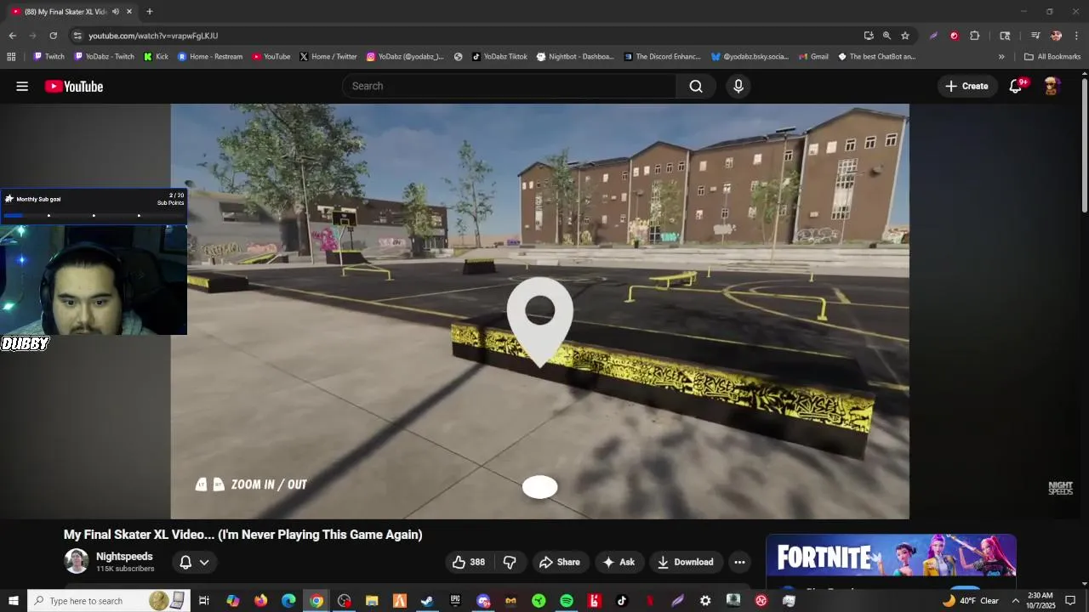
Task: Mute the tab via speaker icon
Action: (x=116, y=12)
